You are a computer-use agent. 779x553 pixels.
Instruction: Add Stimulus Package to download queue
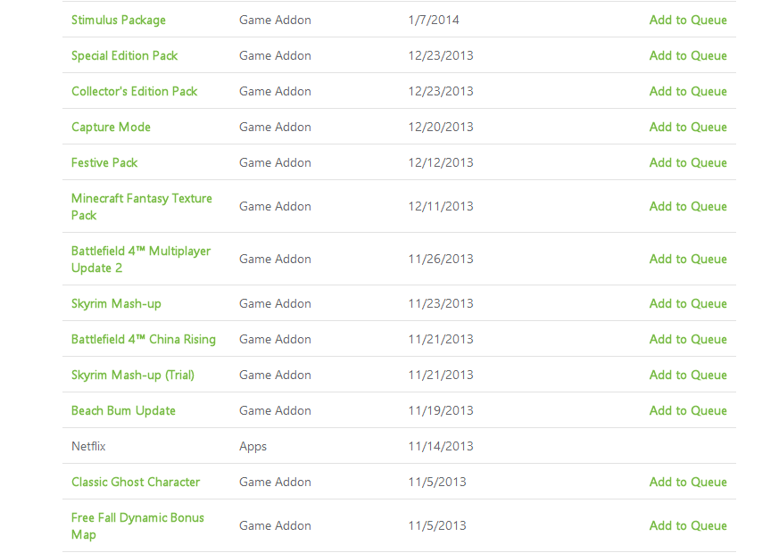click(688, 20)
